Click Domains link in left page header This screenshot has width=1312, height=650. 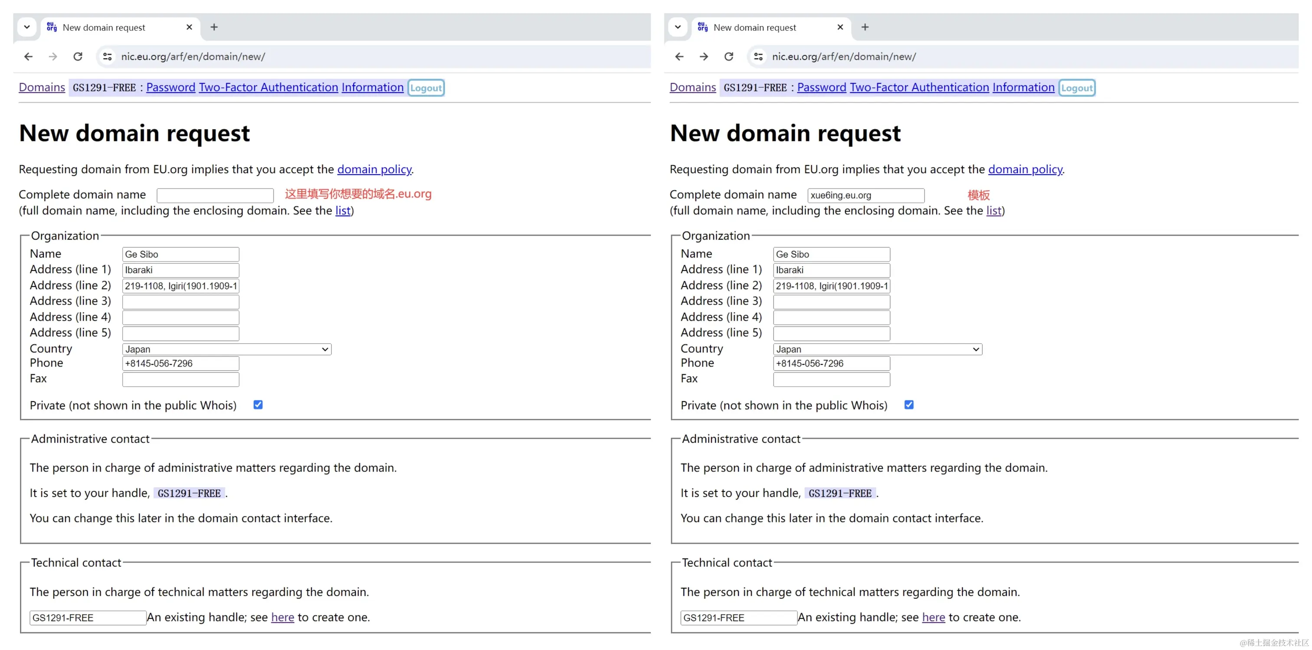[42, 88]
